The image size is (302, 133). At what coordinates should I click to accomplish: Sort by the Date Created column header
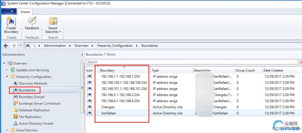coord(282,70)
